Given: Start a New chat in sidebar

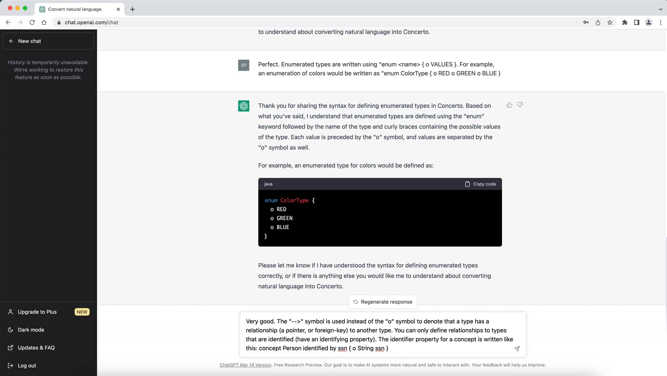Looking at the screenshot, I should (48, 41).
